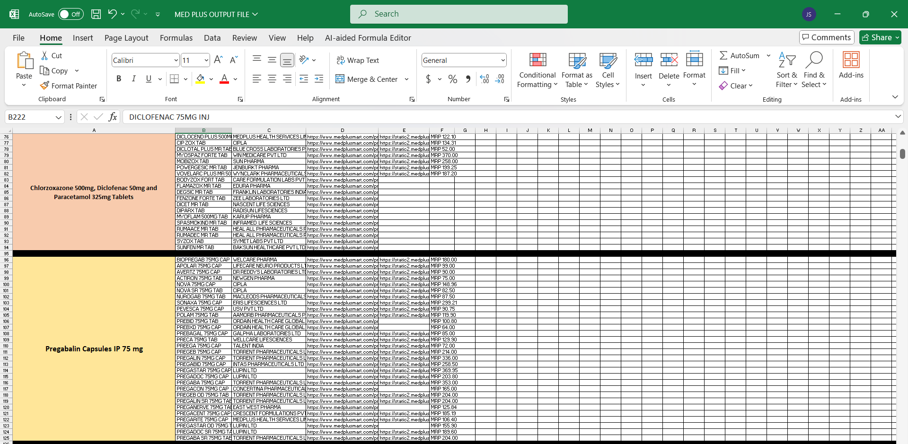Click the Cut scissors icon

44,55
